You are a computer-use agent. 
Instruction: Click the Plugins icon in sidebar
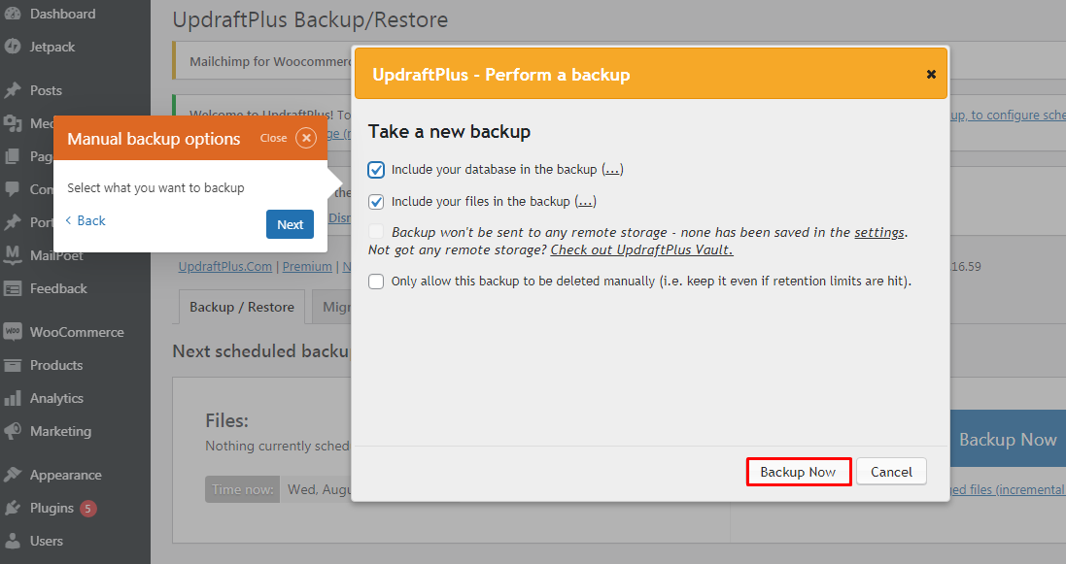pos(13,509)
